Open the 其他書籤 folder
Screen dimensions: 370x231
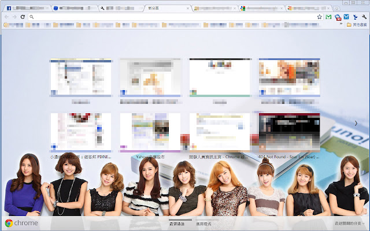(357, 25)
